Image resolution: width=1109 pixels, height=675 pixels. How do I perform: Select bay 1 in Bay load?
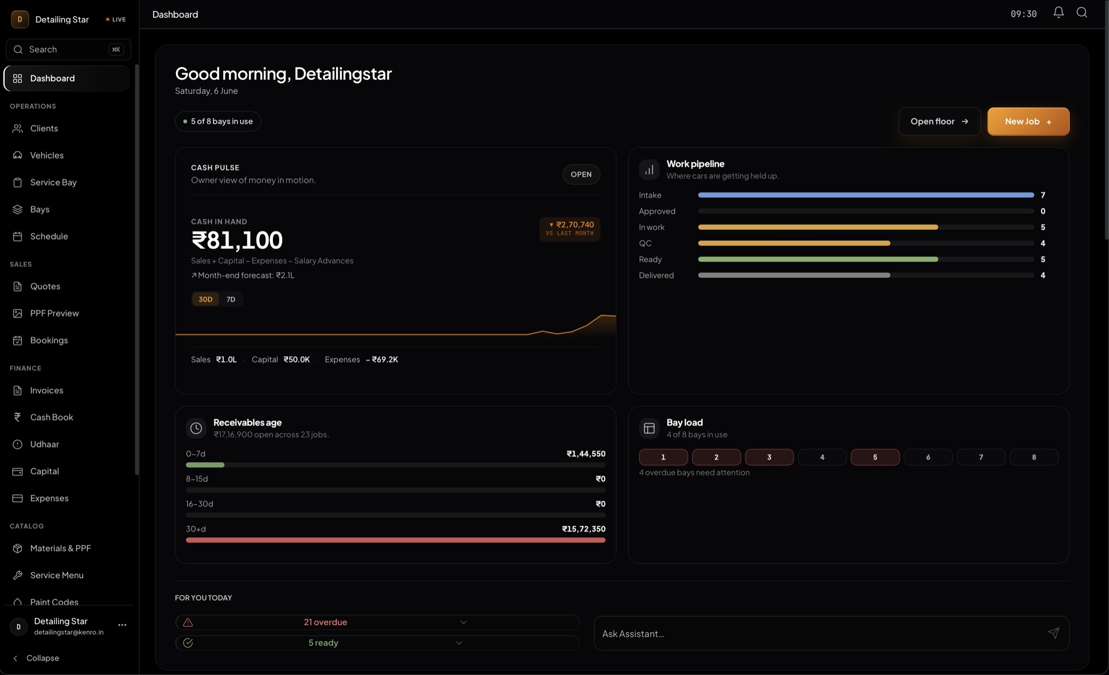pos(663,457)
